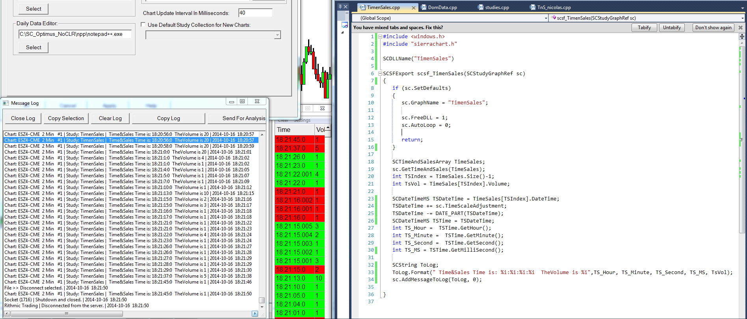The height and width of the screenshot is (319, 747).
Task: Expand the default study collection combo box
Action: coord(277,35)
